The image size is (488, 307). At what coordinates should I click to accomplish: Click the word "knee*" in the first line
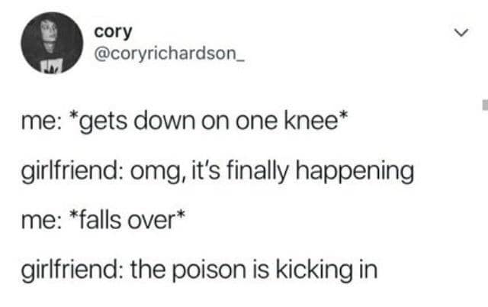pyautogui.click(x=316, y=121)
